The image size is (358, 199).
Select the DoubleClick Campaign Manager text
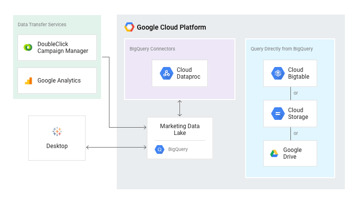click(x=63, y=48)
